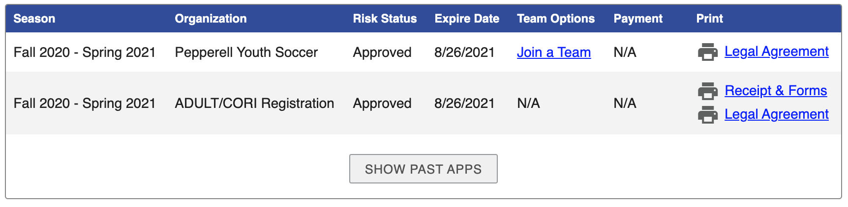The height and width of the screenshot is (207, 848).
Task: Click the Season column header
Action: (34, 19)
